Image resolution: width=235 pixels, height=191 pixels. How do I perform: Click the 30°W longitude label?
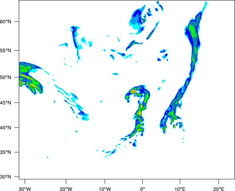[25, 189]
